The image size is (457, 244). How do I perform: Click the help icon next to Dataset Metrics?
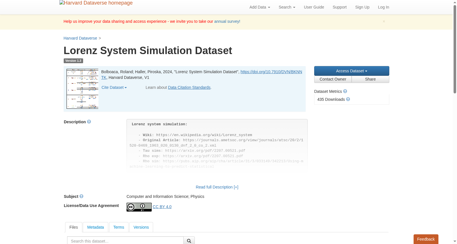point(345,91)
